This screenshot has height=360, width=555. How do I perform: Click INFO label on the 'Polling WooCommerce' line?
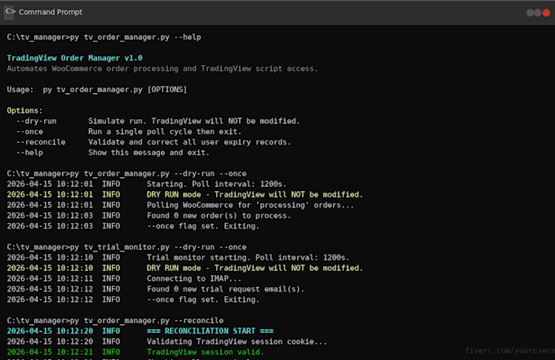pyautogui.click(x=111, y=205)
